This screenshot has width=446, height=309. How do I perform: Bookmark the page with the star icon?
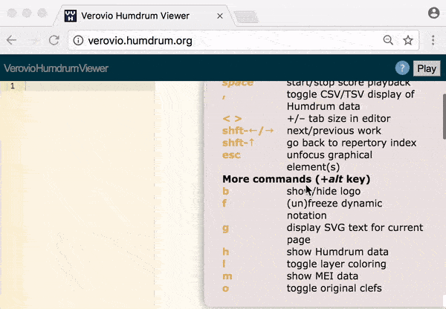pyautogui.click(x=408, y=40)
